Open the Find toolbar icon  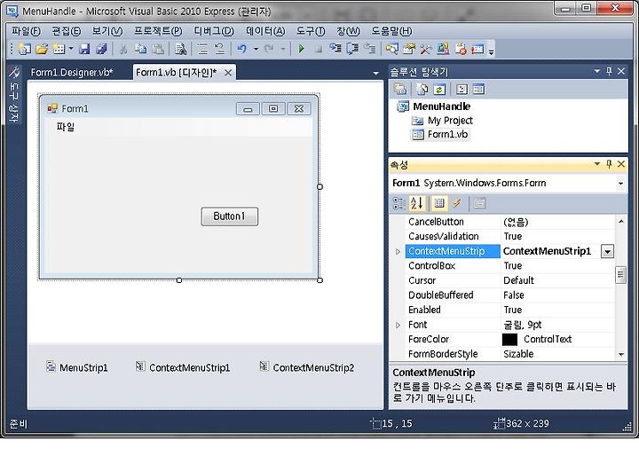pyautogui.click(x=180, y=50)
